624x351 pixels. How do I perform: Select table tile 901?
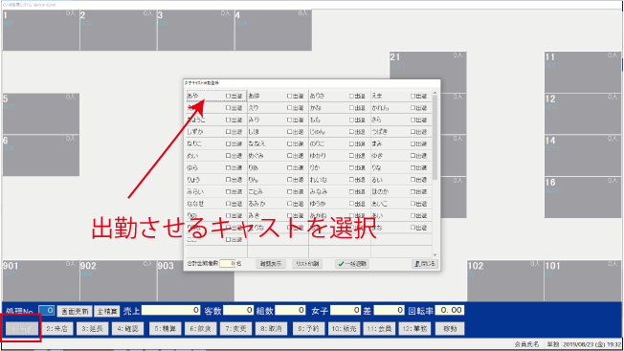(x=40, y=280)
